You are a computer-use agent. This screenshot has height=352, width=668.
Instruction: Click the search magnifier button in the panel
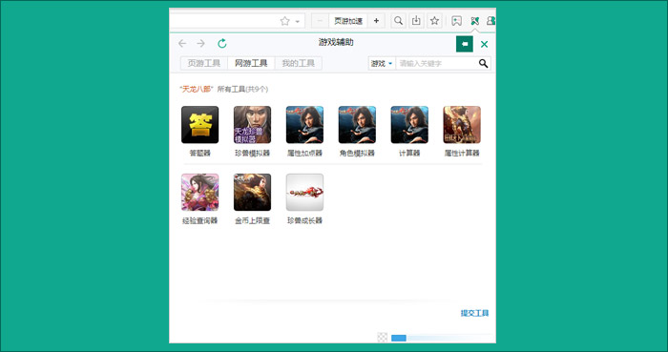[483, 63]
